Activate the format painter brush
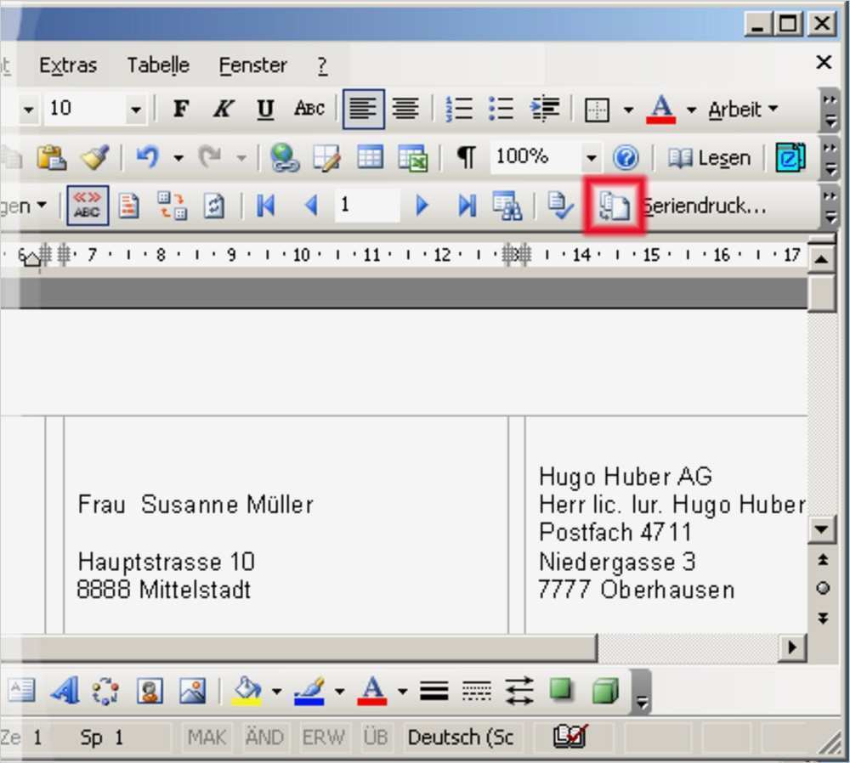Image resolution: width=850 pixels, height=763 pixels. click(94, 157)
